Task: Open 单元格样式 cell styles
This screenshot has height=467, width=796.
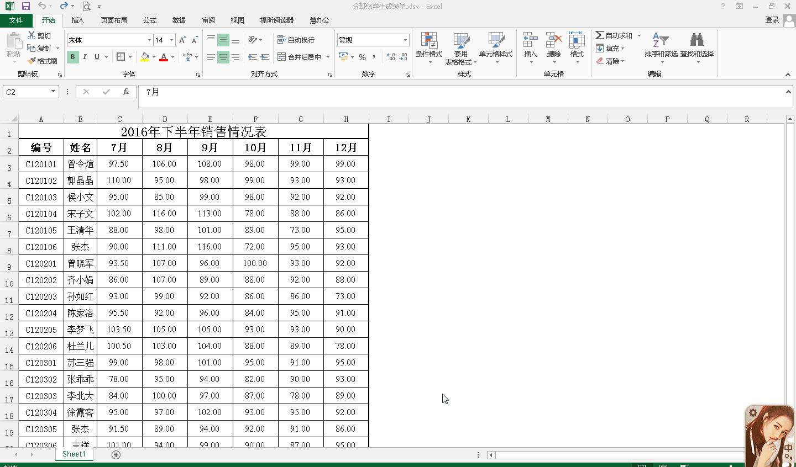Action: pyautogui.click(x=496, y=47)
